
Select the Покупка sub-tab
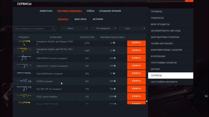(x=63, y=19)
